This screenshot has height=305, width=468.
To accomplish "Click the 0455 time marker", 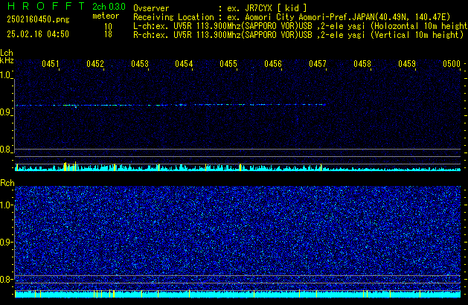I will [x=228, y=64].
